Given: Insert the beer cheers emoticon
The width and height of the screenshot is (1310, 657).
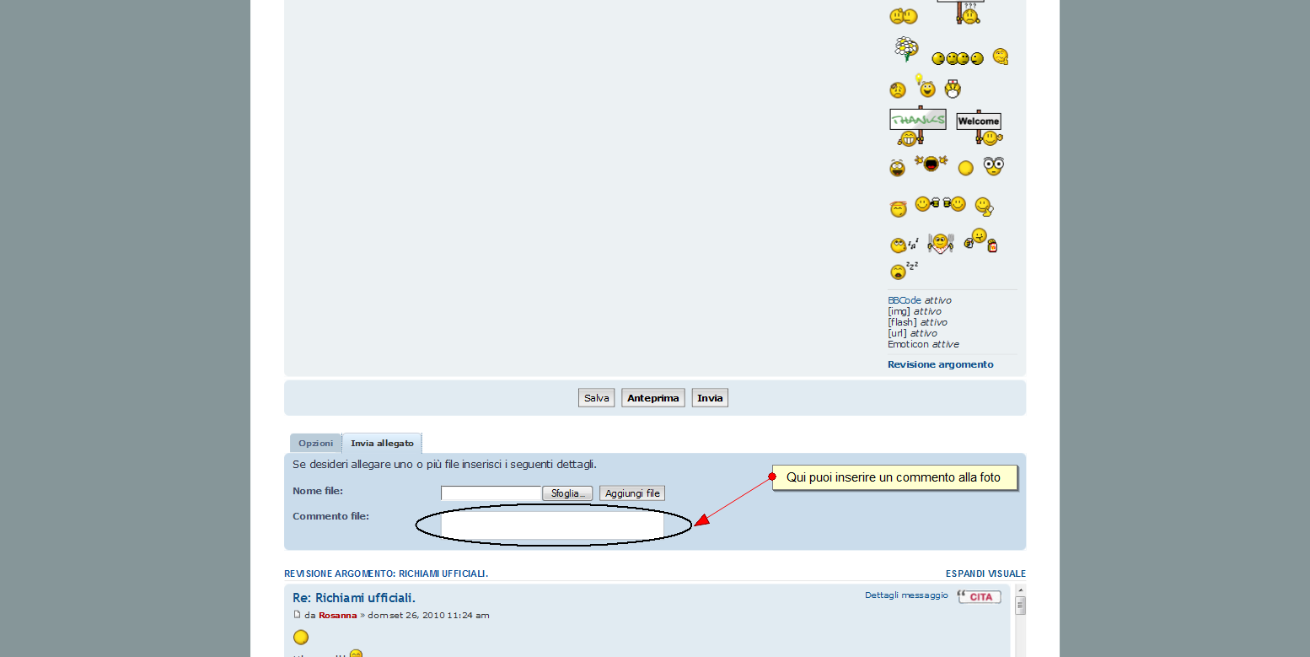Looking at the screenshot, I should click(x=940, y=203).
